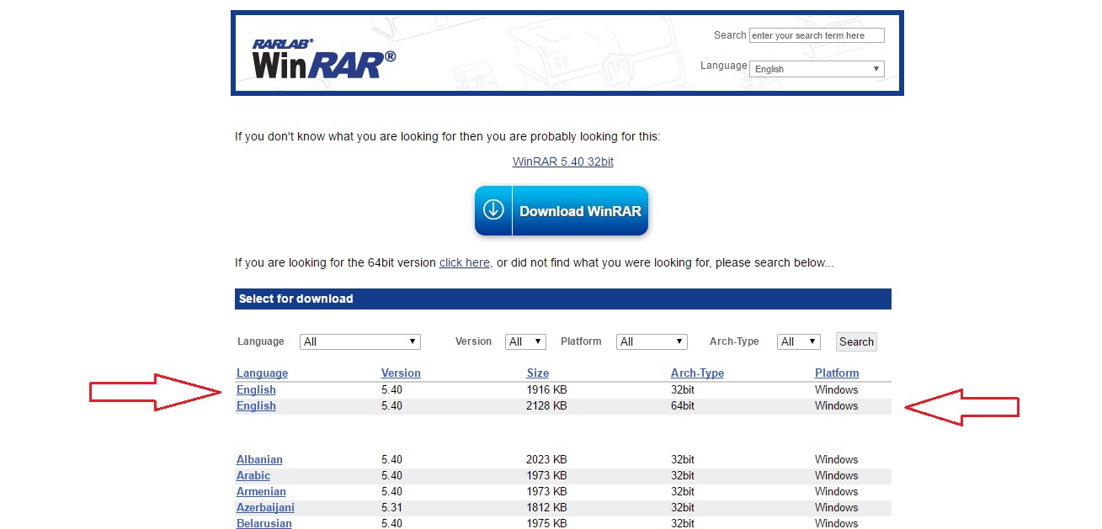Open the Arabic download link
This screenshot has height=529, width=1102.
253,475
